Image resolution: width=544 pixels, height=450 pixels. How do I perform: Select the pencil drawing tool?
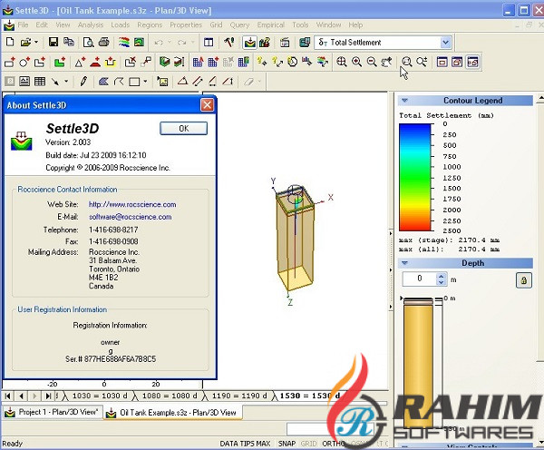[83, 82]
